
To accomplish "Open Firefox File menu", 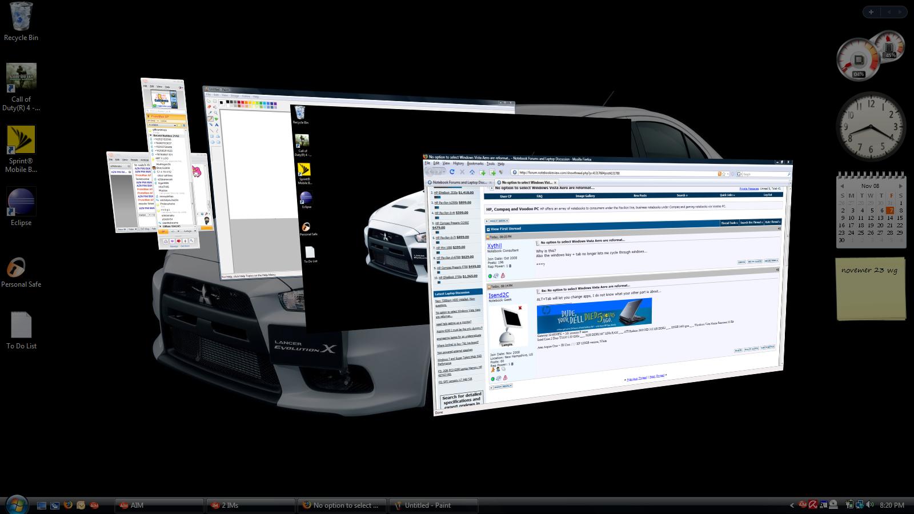I will tap(427, 163).
